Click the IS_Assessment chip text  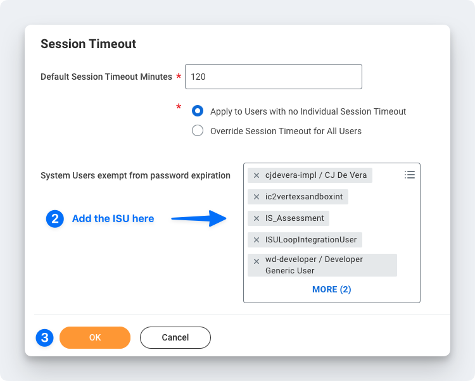click(294, 218)
